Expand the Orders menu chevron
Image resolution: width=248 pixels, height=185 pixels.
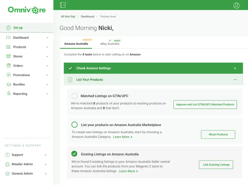point(47,66)
